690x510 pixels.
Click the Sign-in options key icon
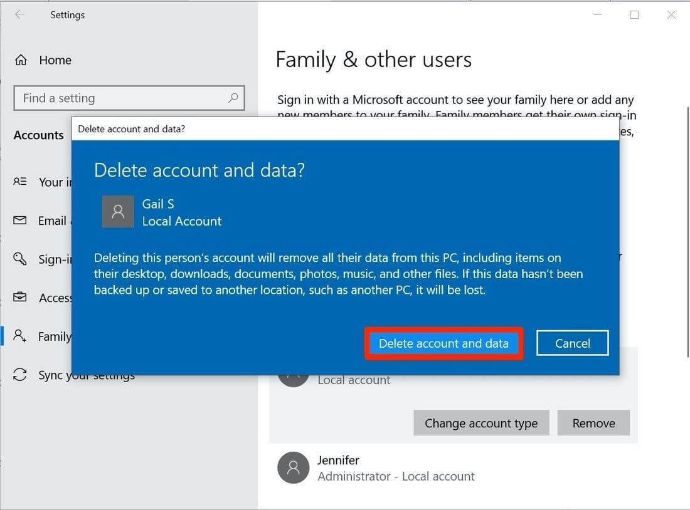click(x=20, y=259)
